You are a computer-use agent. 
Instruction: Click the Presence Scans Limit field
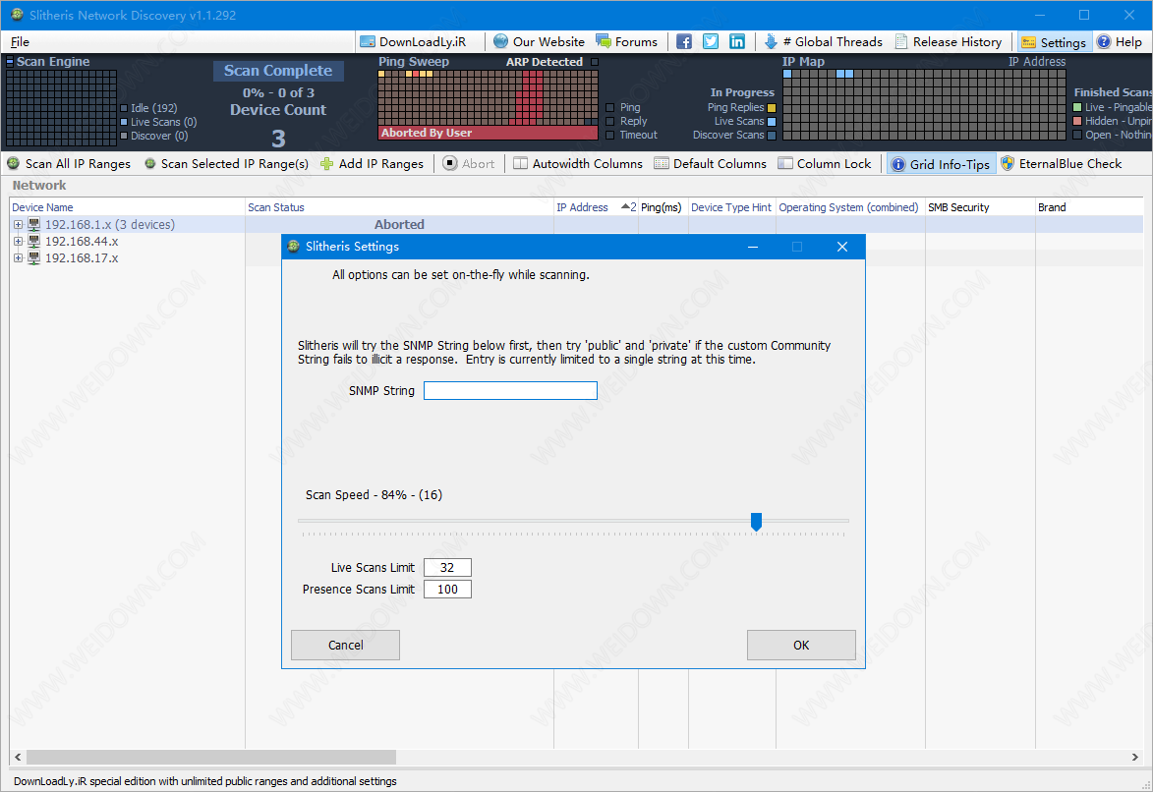pos(447,589)
